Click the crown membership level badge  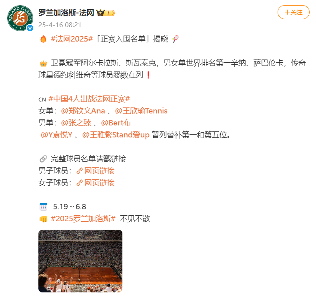[x=106, y=13]
